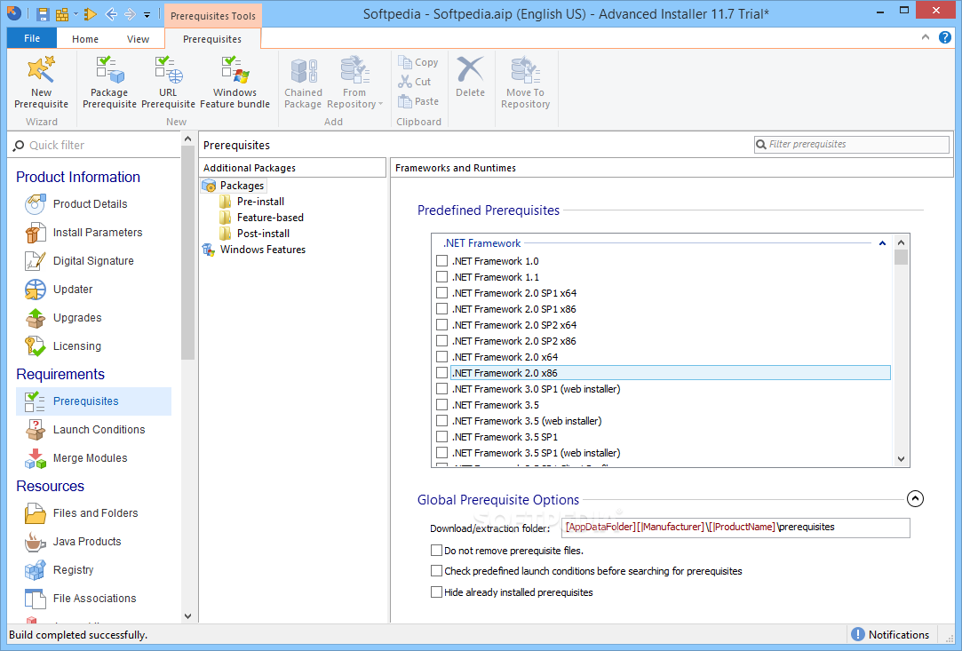Open the File menu
The image size is (962, 651).
(x=32, y=38)
